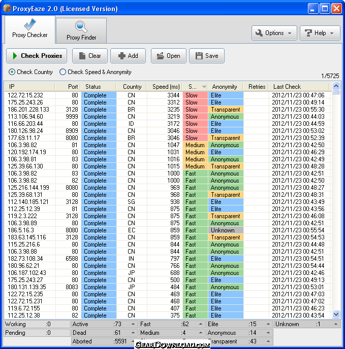Image resolution: width=345 pixels, height=349 pixels.
Task: Sort by the Retries column header
Action: (x=256, y=87)
